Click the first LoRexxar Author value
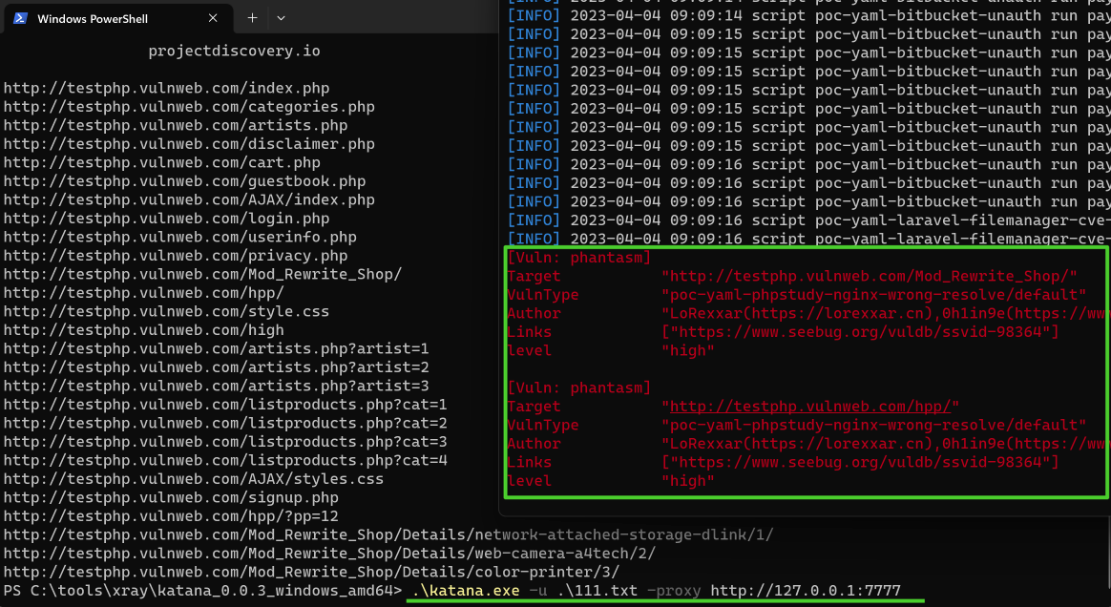 pos(884,314)
